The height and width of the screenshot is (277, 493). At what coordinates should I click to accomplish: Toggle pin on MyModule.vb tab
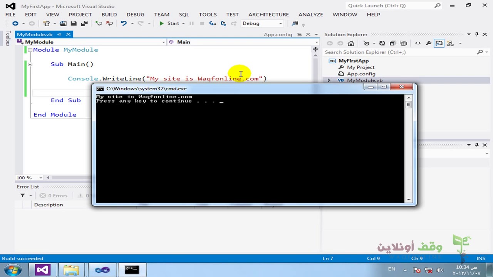(x=59, y=34)
